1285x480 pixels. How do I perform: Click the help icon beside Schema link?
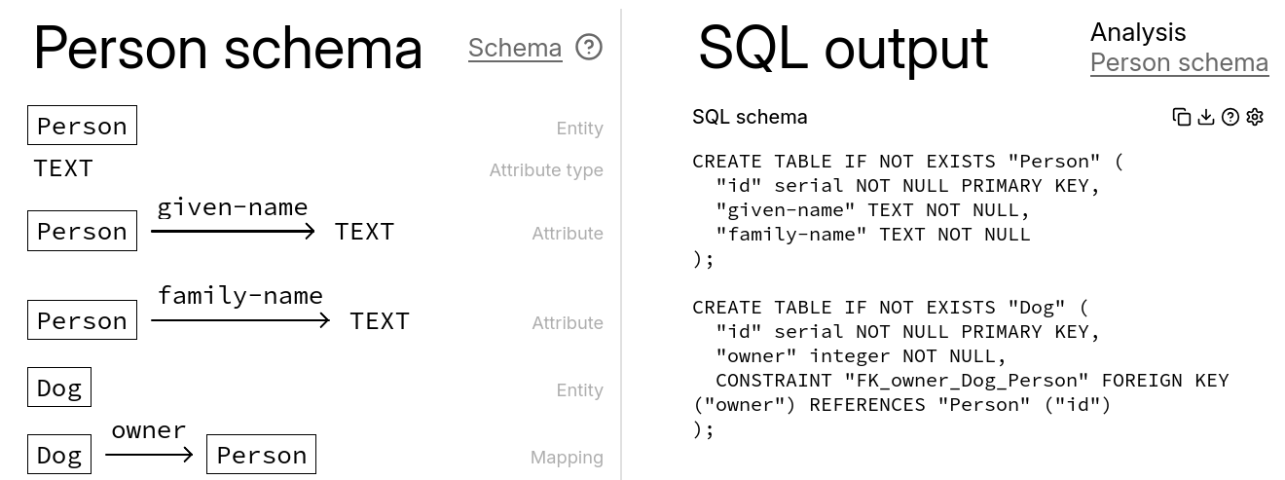589,47
